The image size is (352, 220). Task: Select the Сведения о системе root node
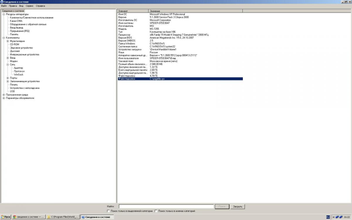coord(13,11)
